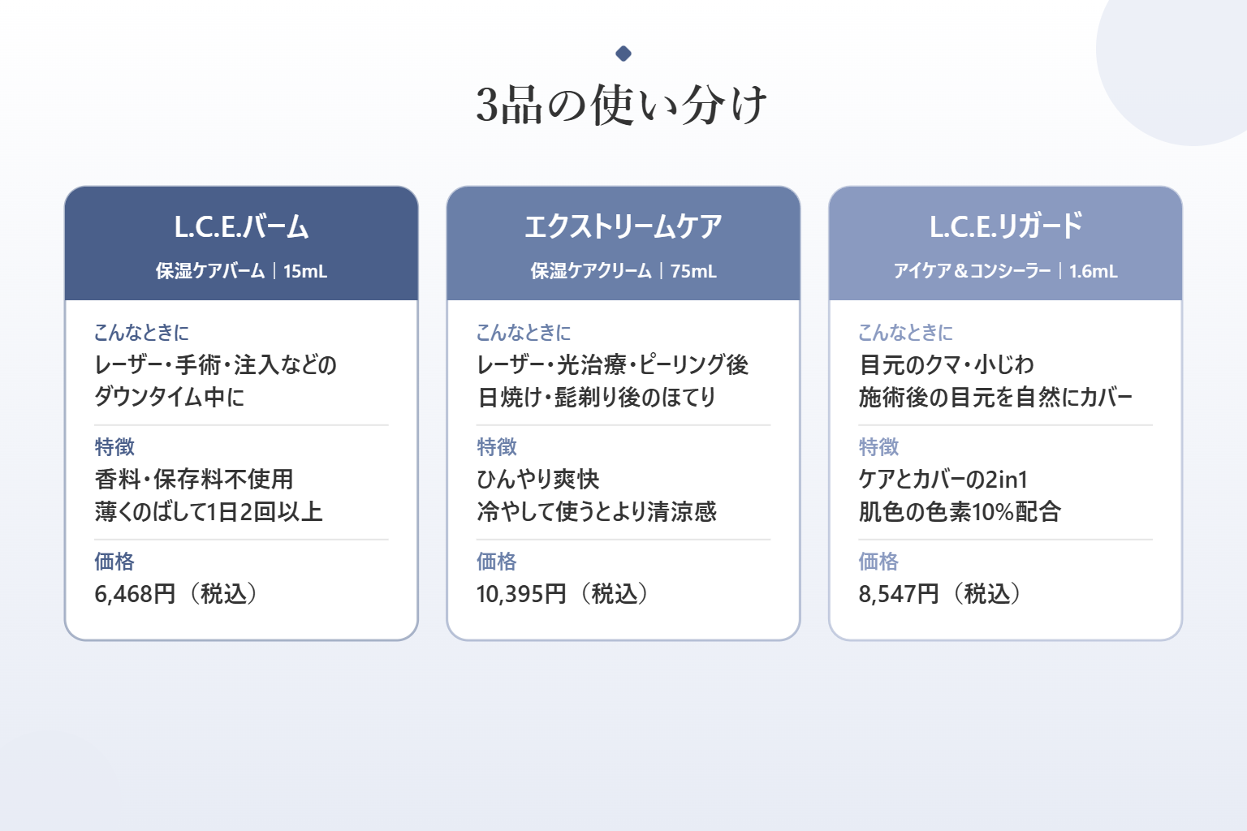Click text 薄くのばして1日2回以上
The image size is (1247, 831).
point(209,512)
